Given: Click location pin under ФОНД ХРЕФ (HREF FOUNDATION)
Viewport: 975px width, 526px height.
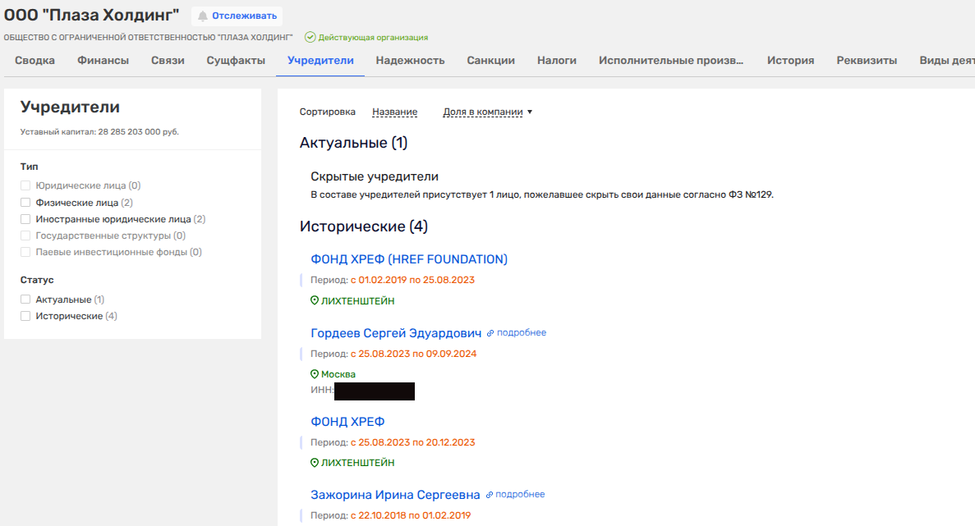Looking at the screenshot, I should tap(315, 301).
